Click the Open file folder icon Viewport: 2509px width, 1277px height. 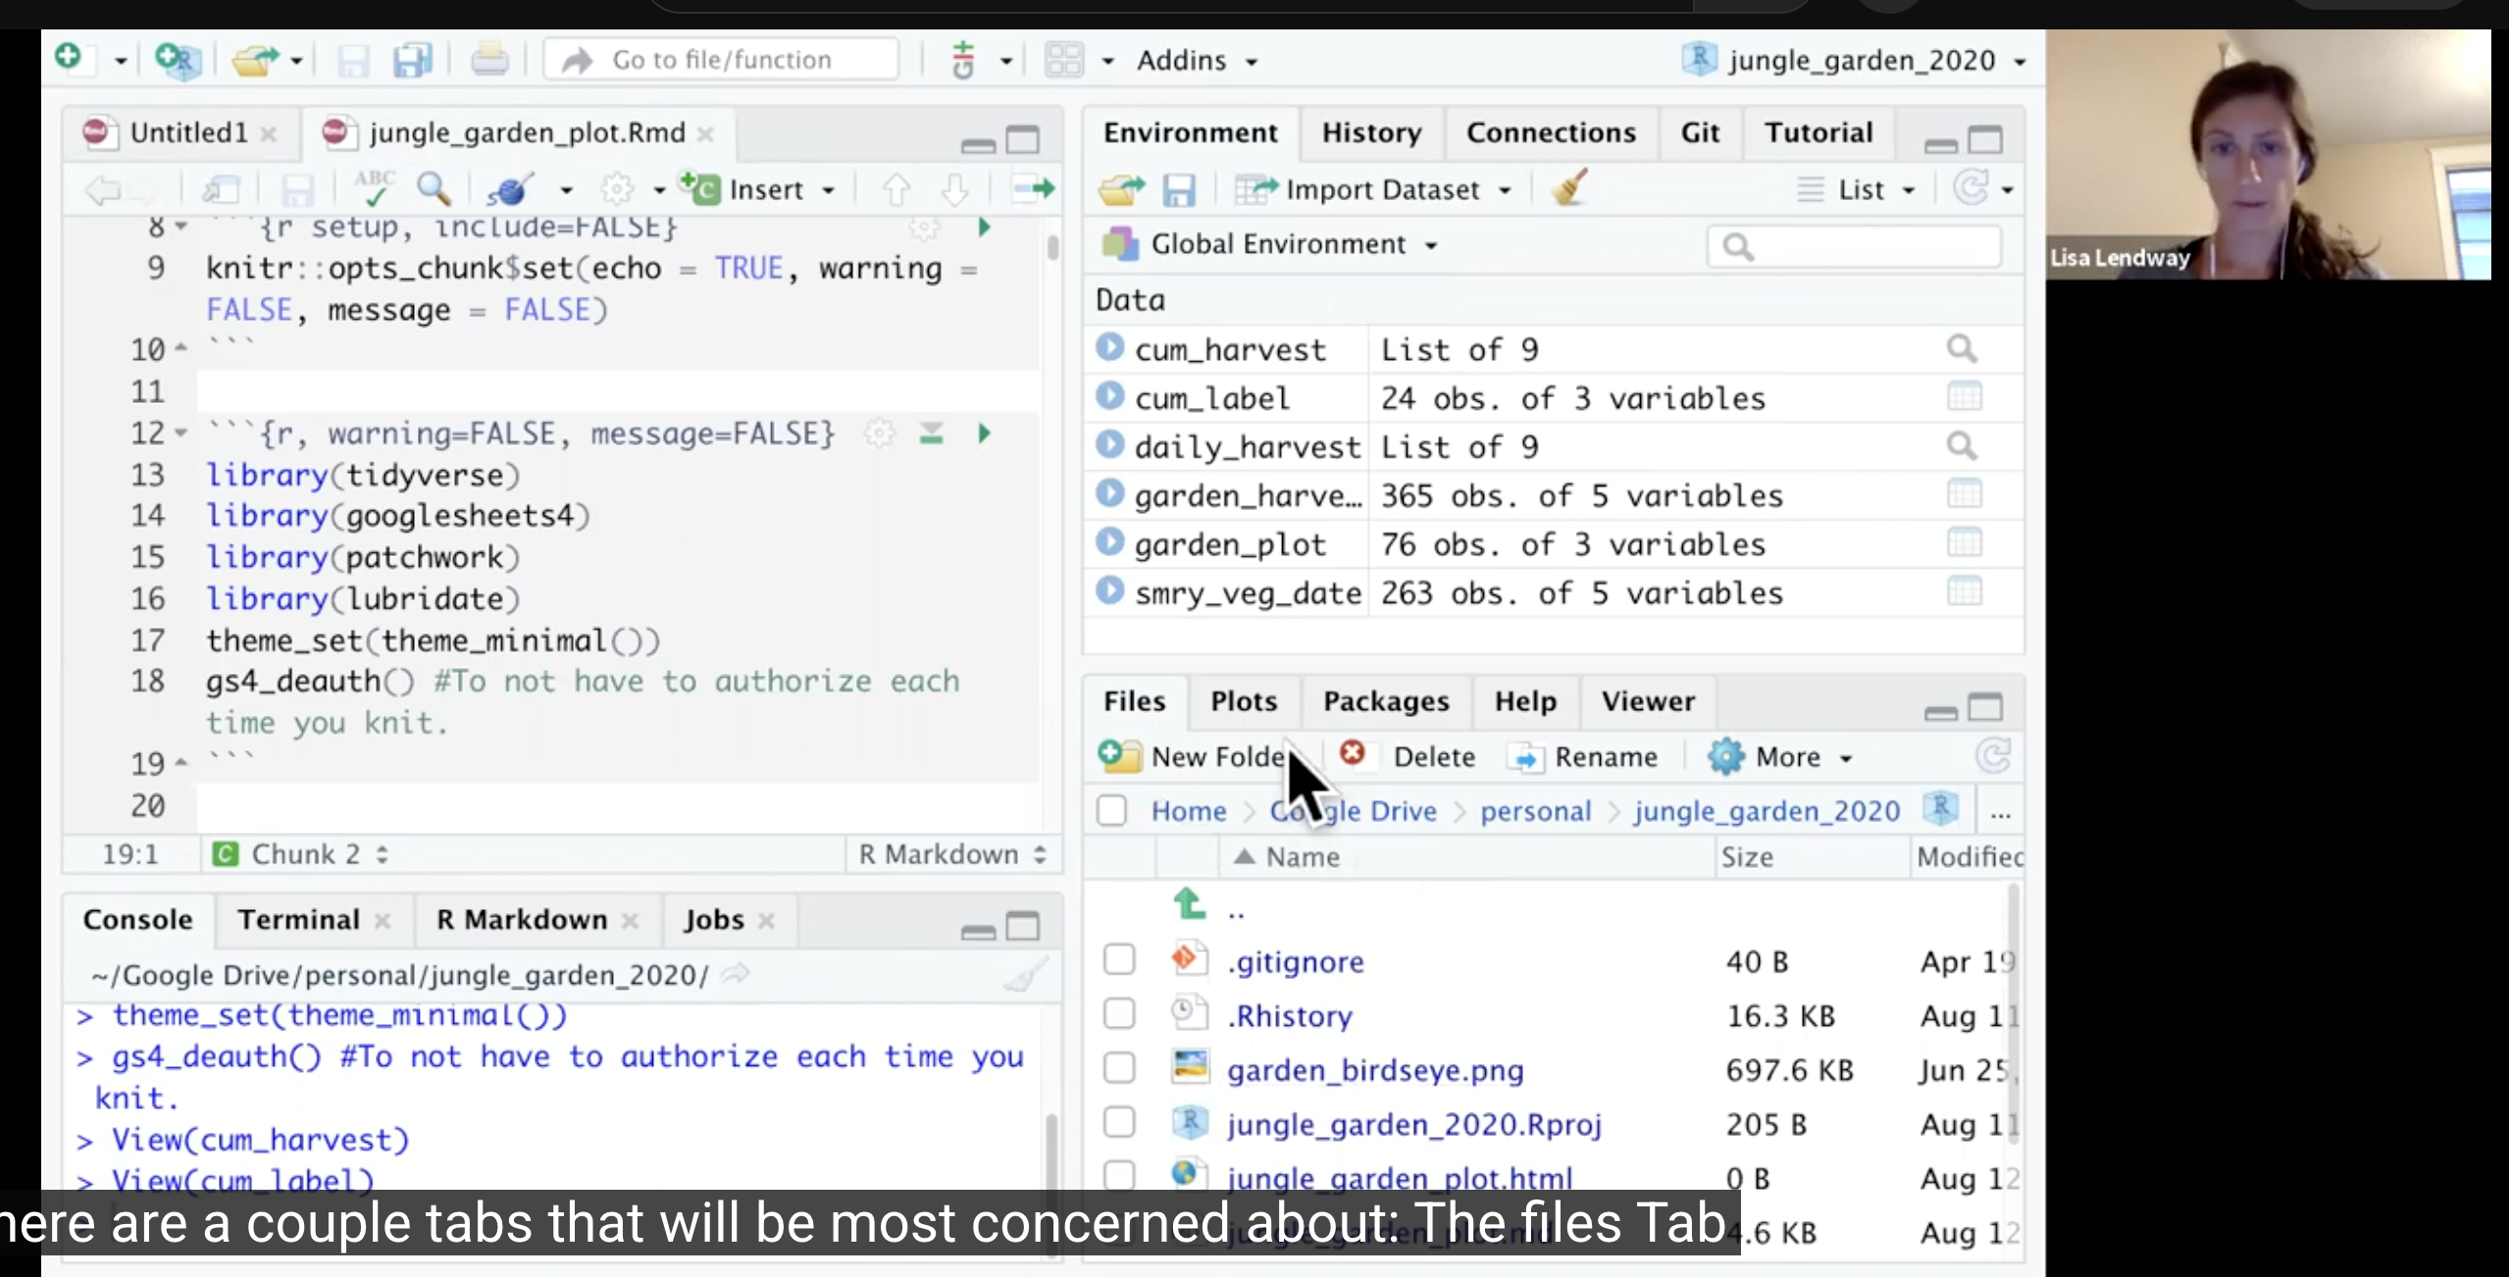(x=255, y=60)
